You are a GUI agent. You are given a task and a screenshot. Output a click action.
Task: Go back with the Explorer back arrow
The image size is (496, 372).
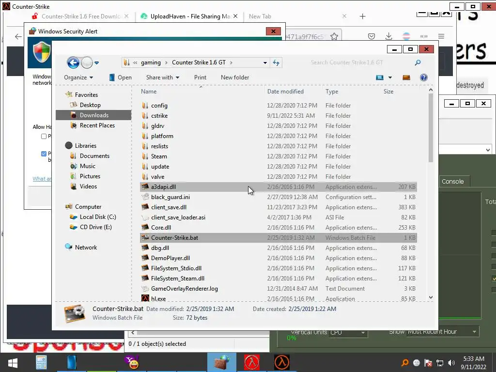73,62
